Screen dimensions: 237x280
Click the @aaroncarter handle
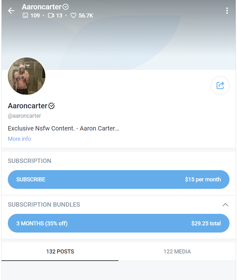24,116
